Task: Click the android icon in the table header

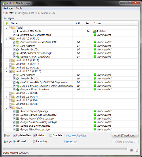Action: pyautogui.click(x=7, y=23)
